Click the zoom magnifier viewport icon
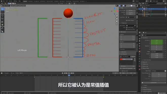This screenshot has height=94, width=167. pyautogui.click(x=117, y=16)
